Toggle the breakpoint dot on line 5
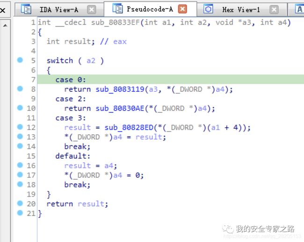This screenshot has height=242, width=304. (x=20, y=60)
